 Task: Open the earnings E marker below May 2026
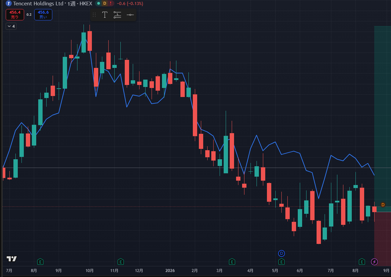(281, 262)
